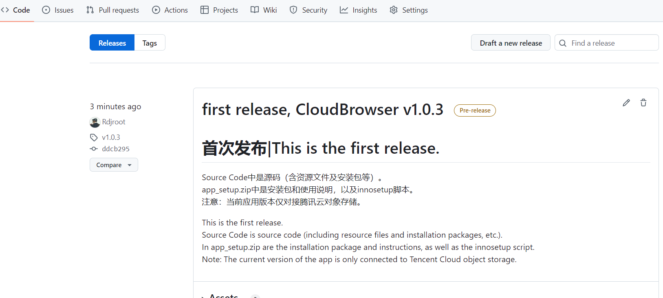Click heading 'This is the first release.'
Screen dimensions: 663x298
pyautogui.click(x=356, y=148)
